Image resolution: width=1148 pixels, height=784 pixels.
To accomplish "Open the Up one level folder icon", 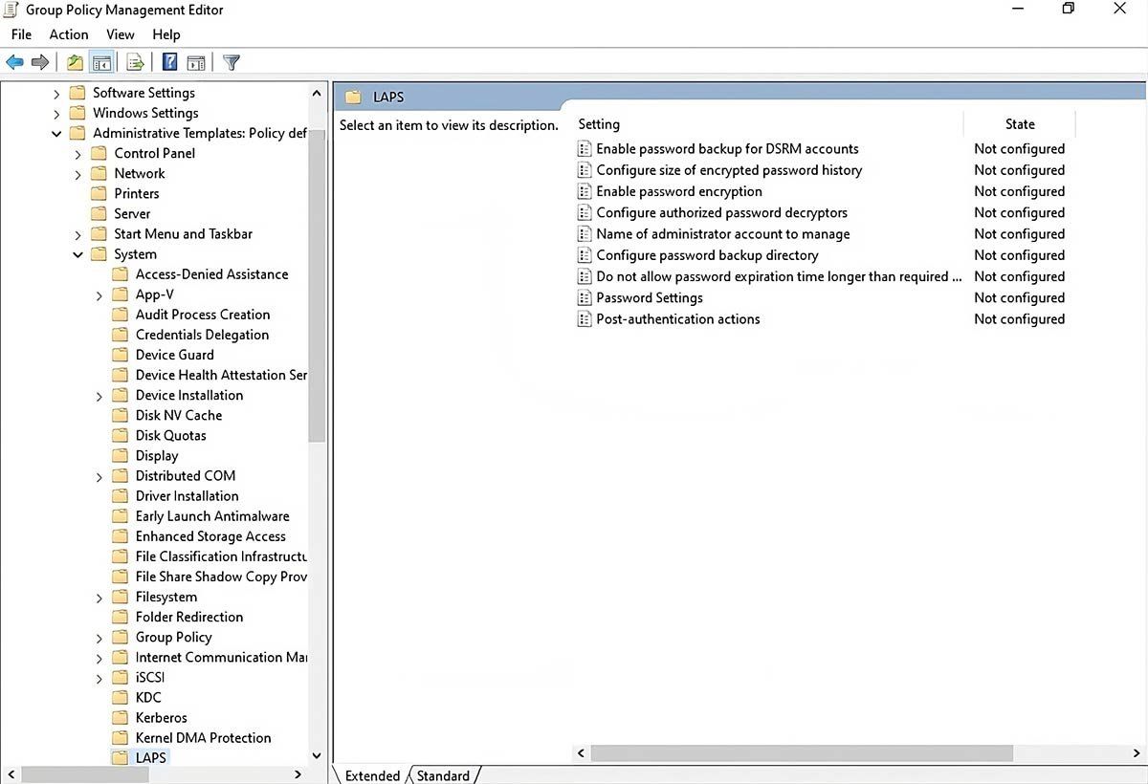I will 74,62.
